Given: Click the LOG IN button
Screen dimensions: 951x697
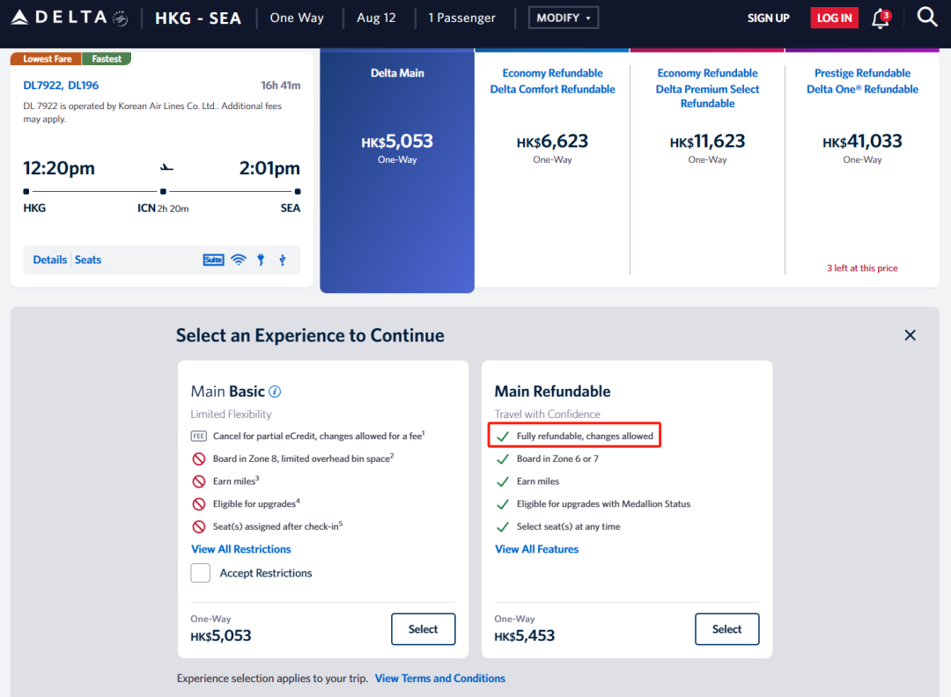Looking at the screenshot, I should 834,18.
